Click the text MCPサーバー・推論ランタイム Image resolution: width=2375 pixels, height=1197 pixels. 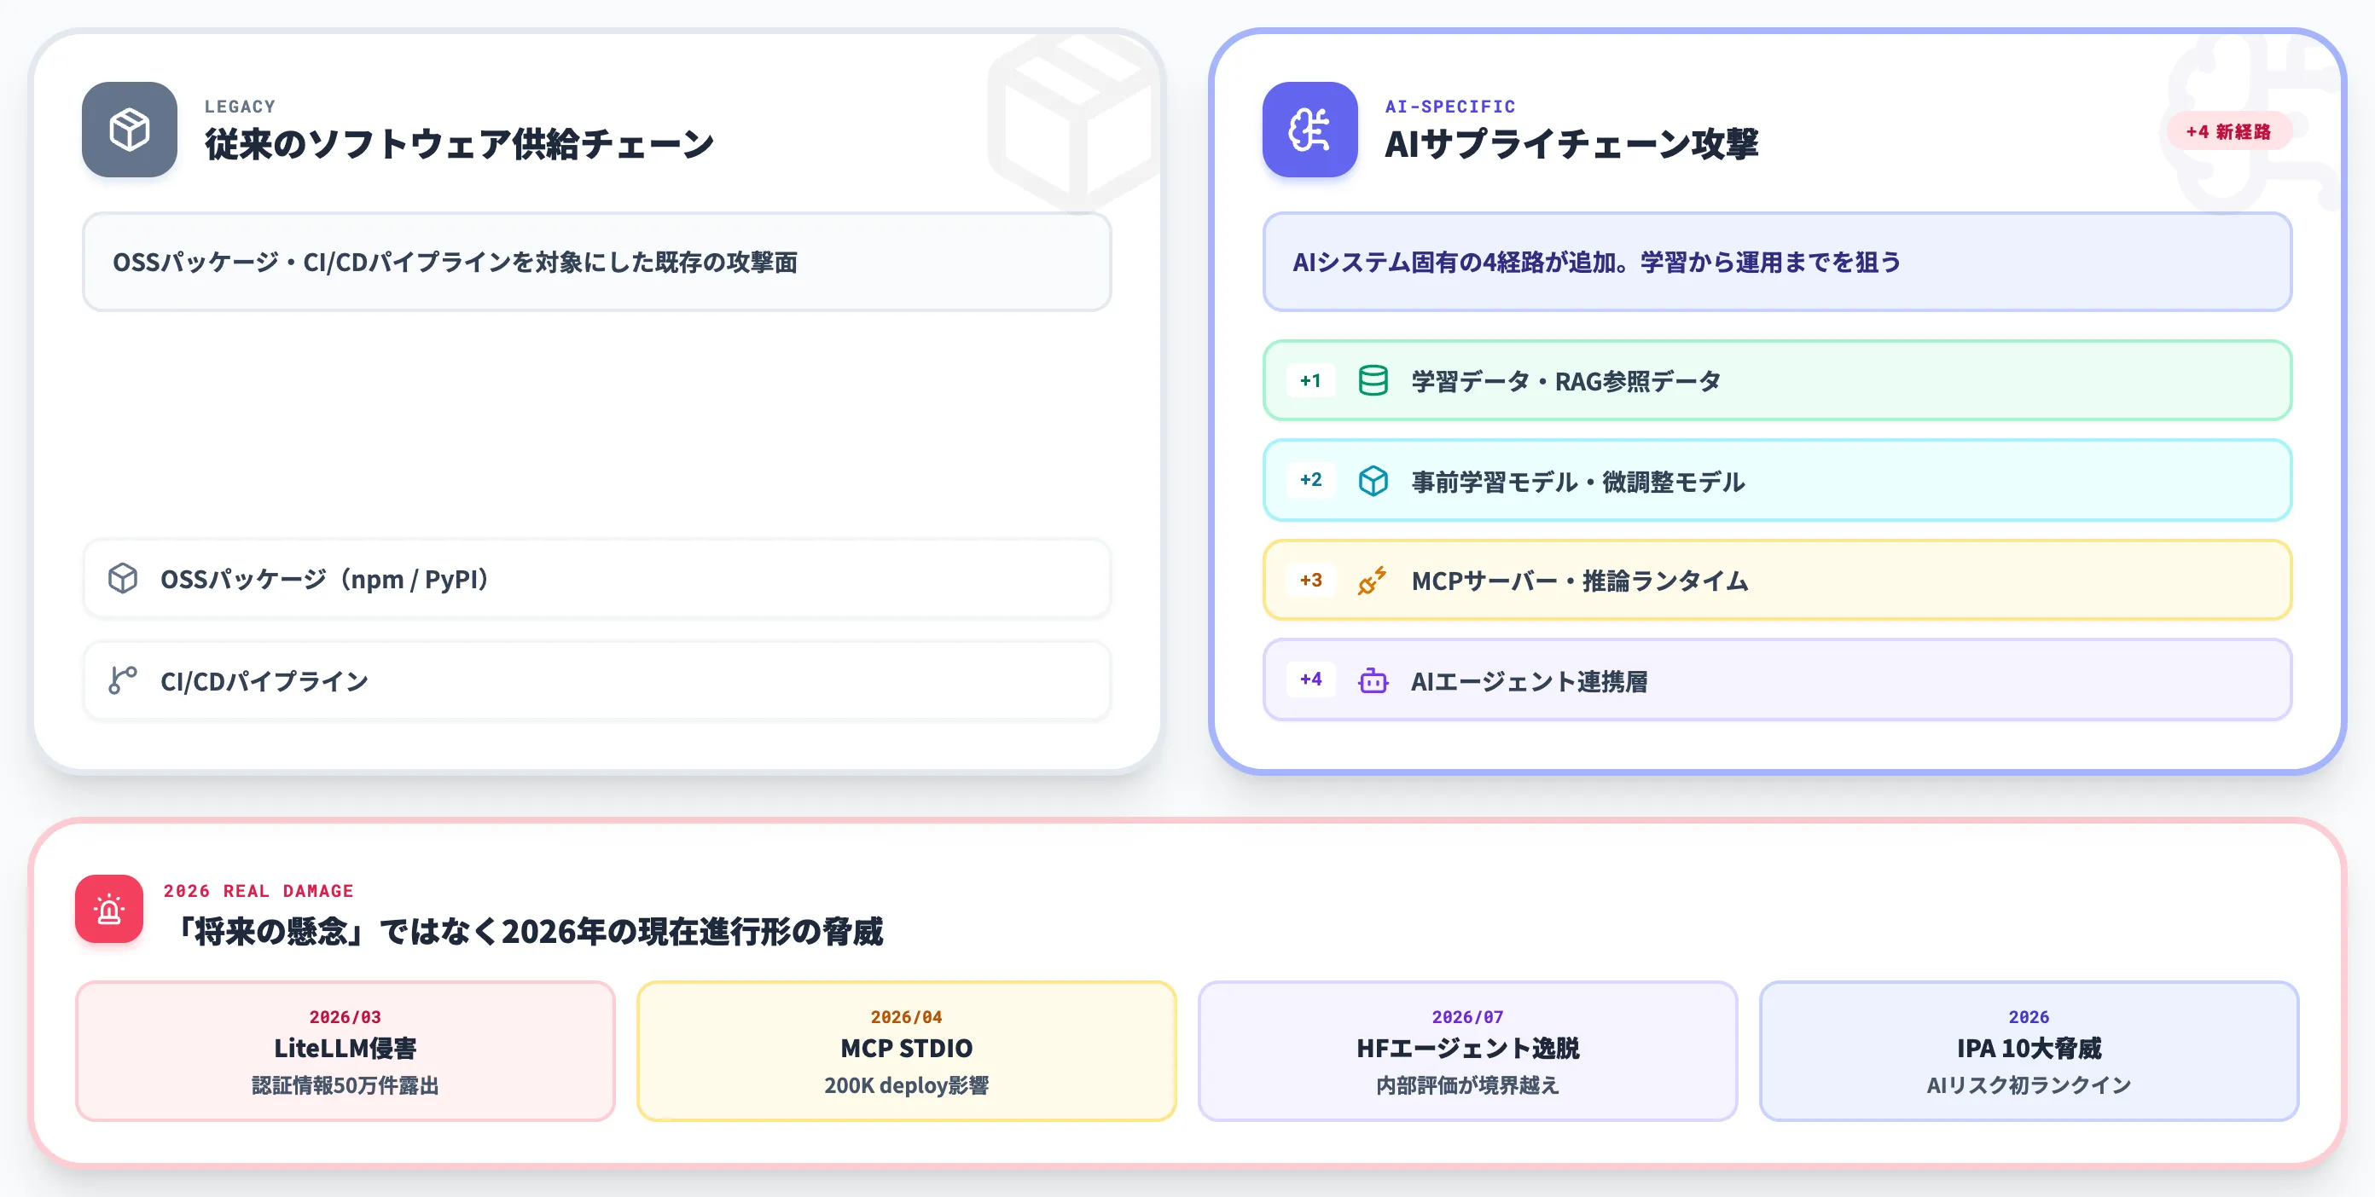point(1579,581)
